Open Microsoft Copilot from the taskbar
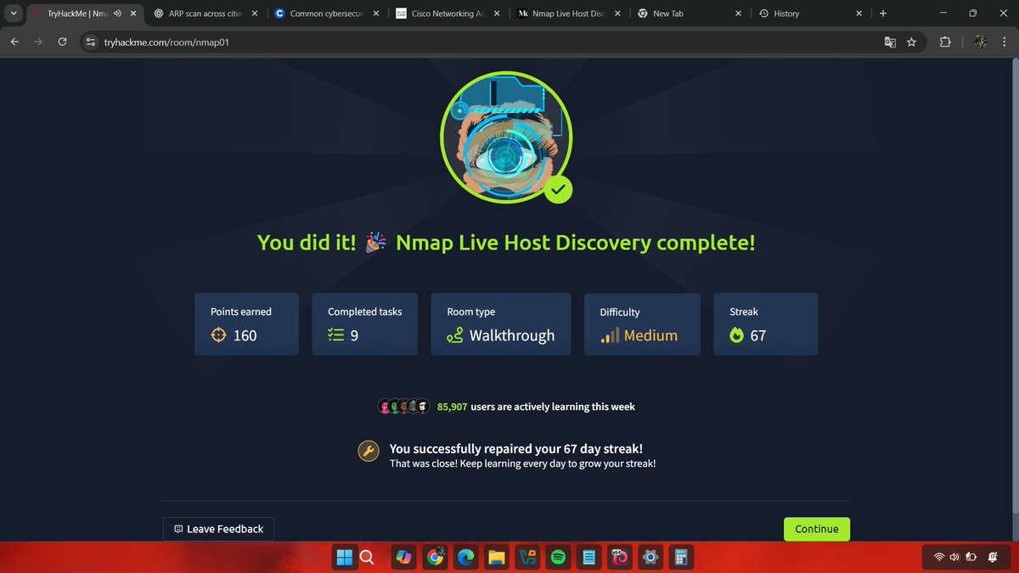This screenshot has height=573, width=1019. pyautogui.click(x=403, y=557)
